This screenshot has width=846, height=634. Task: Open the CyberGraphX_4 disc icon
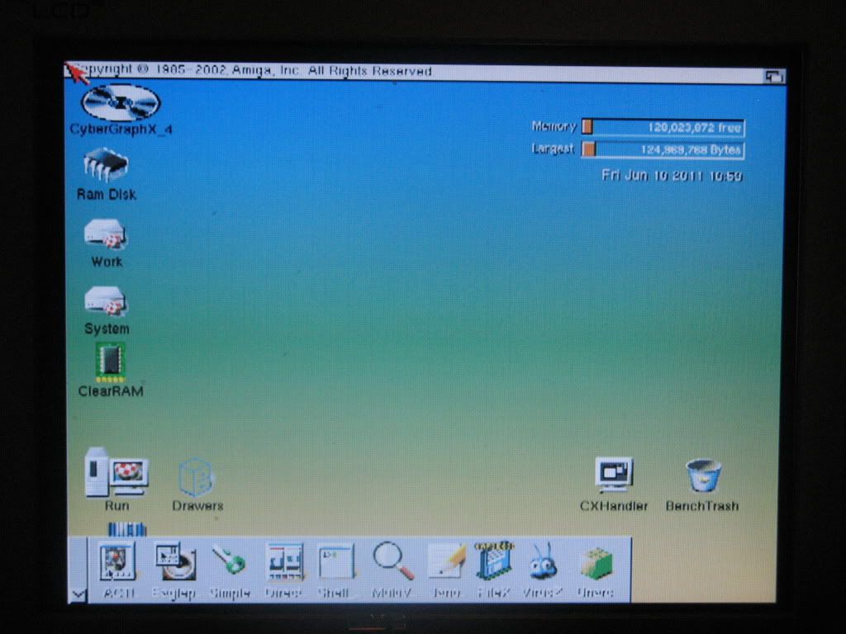(x=121, y=102)
